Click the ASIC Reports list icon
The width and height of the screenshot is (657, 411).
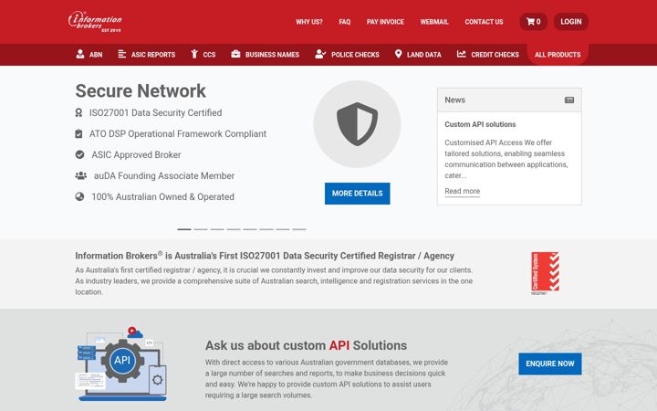pos(122,54)
